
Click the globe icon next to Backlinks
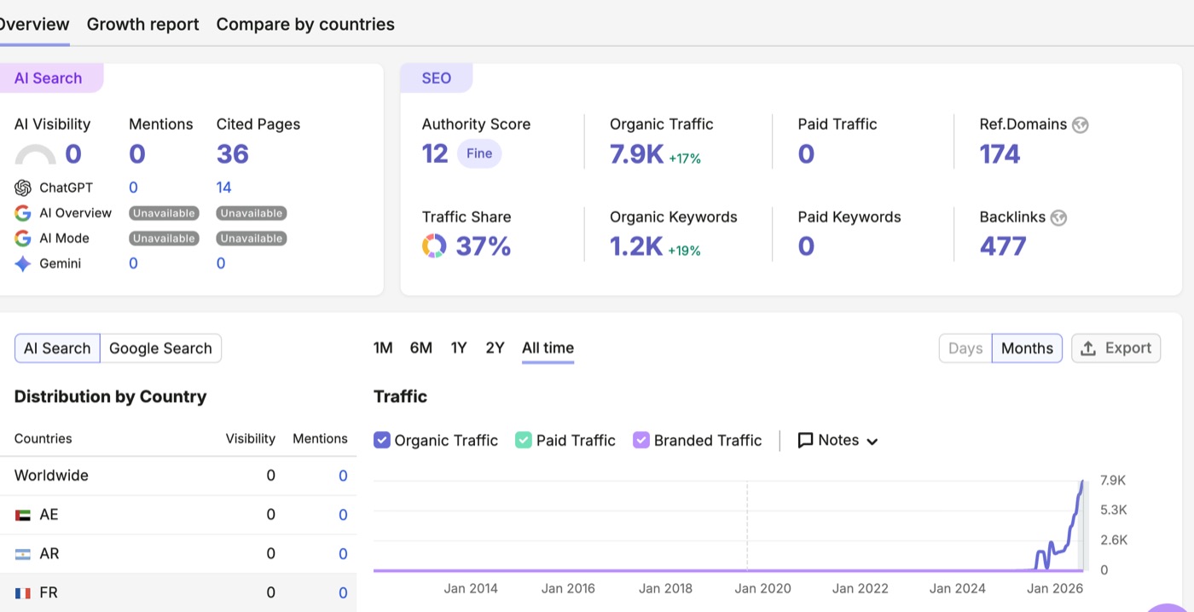pos(1058,217)
